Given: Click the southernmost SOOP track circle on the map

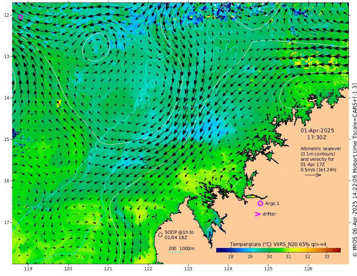Looking at the screenshot, I should [146, 167].
